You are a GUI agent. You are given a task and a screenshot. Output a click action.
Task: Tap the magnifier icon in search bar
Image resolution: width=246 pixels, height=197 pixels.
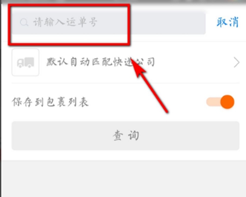[24, 22]
